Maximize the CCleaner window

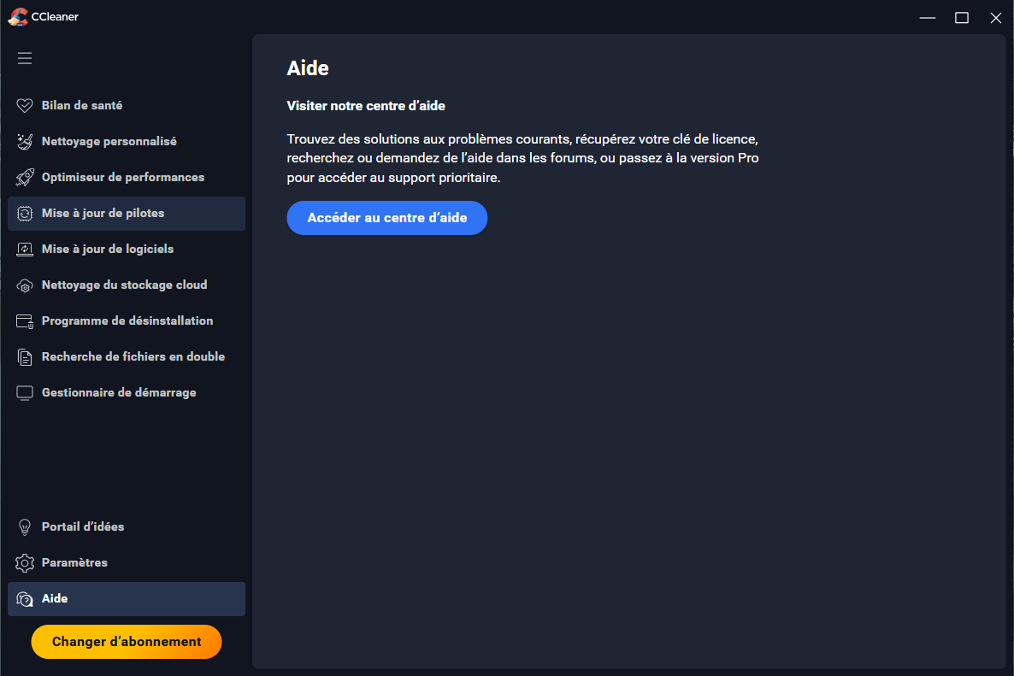(x=962, y=18)
